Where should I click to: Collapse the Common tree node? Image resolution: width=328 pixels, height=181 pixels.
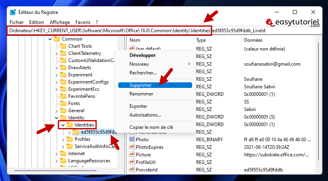click(50, 39)
